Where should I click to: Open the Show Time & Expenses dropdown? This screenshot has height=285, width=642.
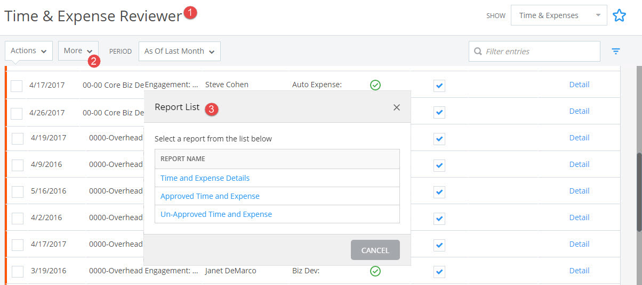tap(559, 15)
